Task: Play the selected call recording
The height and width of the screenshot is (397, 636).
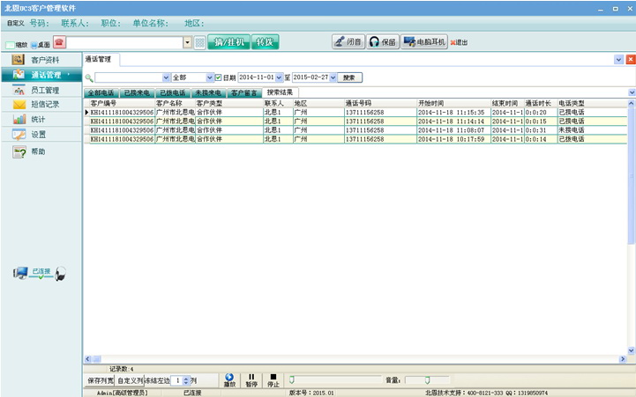Action: pyautogui.click(x=229, y=380)
